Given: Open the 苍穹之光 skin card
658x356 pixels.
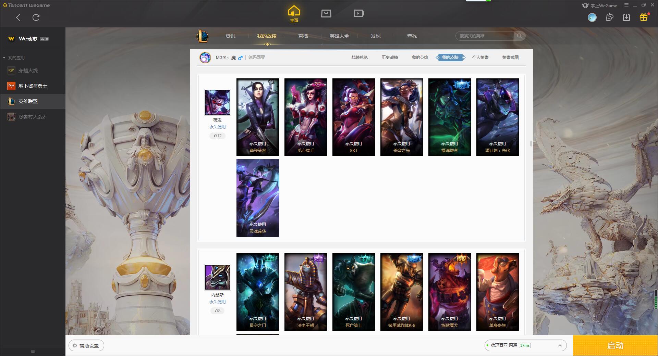Looking at the screenshot, I should tap(402, 117).
